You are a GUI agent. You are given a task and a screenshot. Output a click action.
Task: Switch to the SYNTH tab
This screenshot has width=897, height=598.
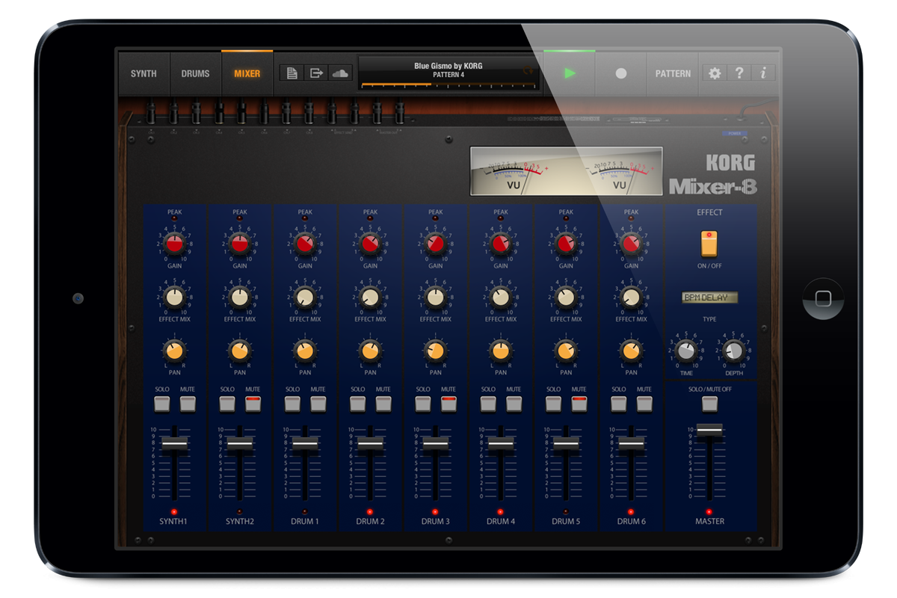point(144,73)
